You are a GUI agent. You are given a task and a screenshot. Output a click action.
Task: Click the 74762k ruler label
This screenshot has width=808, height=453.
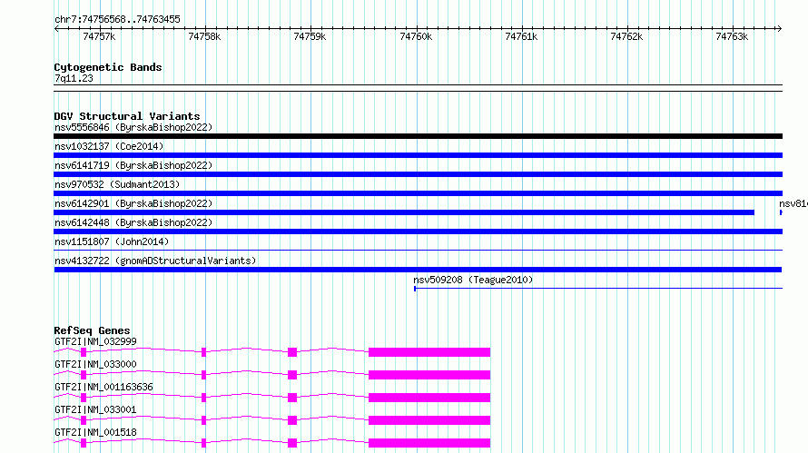[626, 36]
